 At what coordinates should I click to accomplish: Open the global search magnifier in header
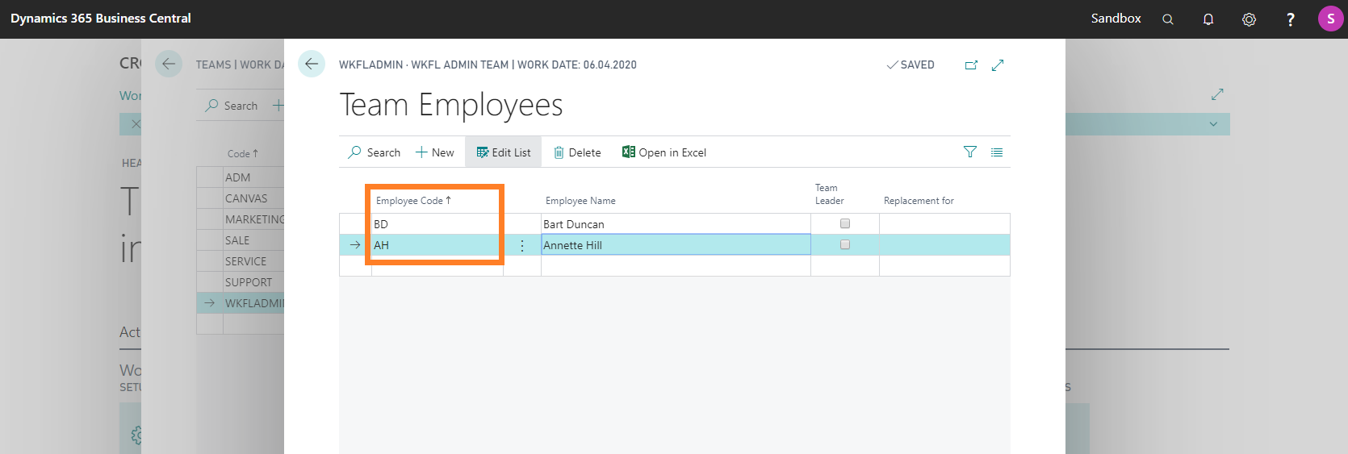(x=1167, y=19)
